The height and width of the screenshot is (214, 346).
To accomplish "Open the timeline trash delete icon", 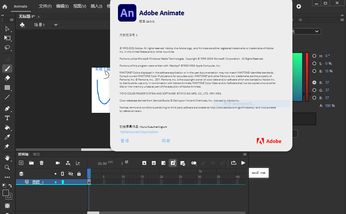I will pyautogui.click(x=42, y=163).
